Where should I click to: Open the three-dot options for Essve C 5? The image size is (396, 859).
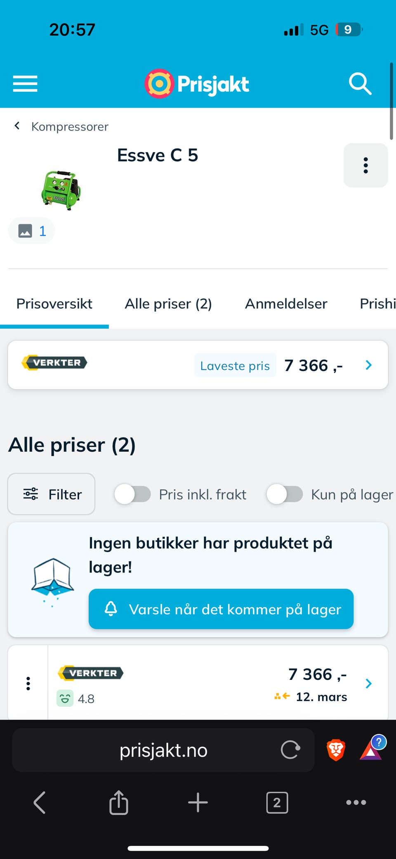pyautogui.click(x=365, y=165)
